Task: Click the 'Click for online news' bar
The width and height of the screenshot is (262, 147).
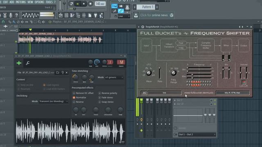Action: tap(157, 15)
